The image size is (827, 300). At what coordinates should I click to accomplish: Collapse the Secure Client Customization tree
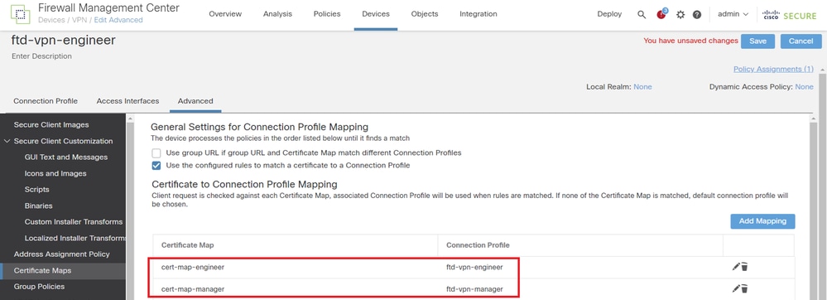[7, 141]
